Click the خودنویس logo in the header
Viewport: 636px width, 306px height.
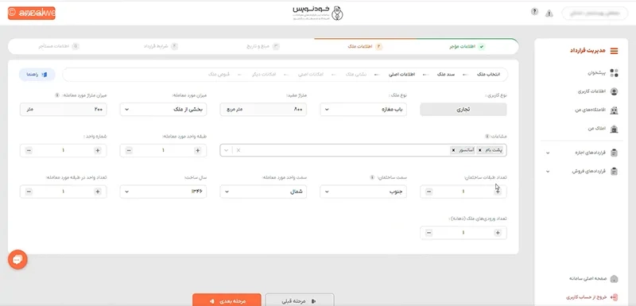pos(318,13)
